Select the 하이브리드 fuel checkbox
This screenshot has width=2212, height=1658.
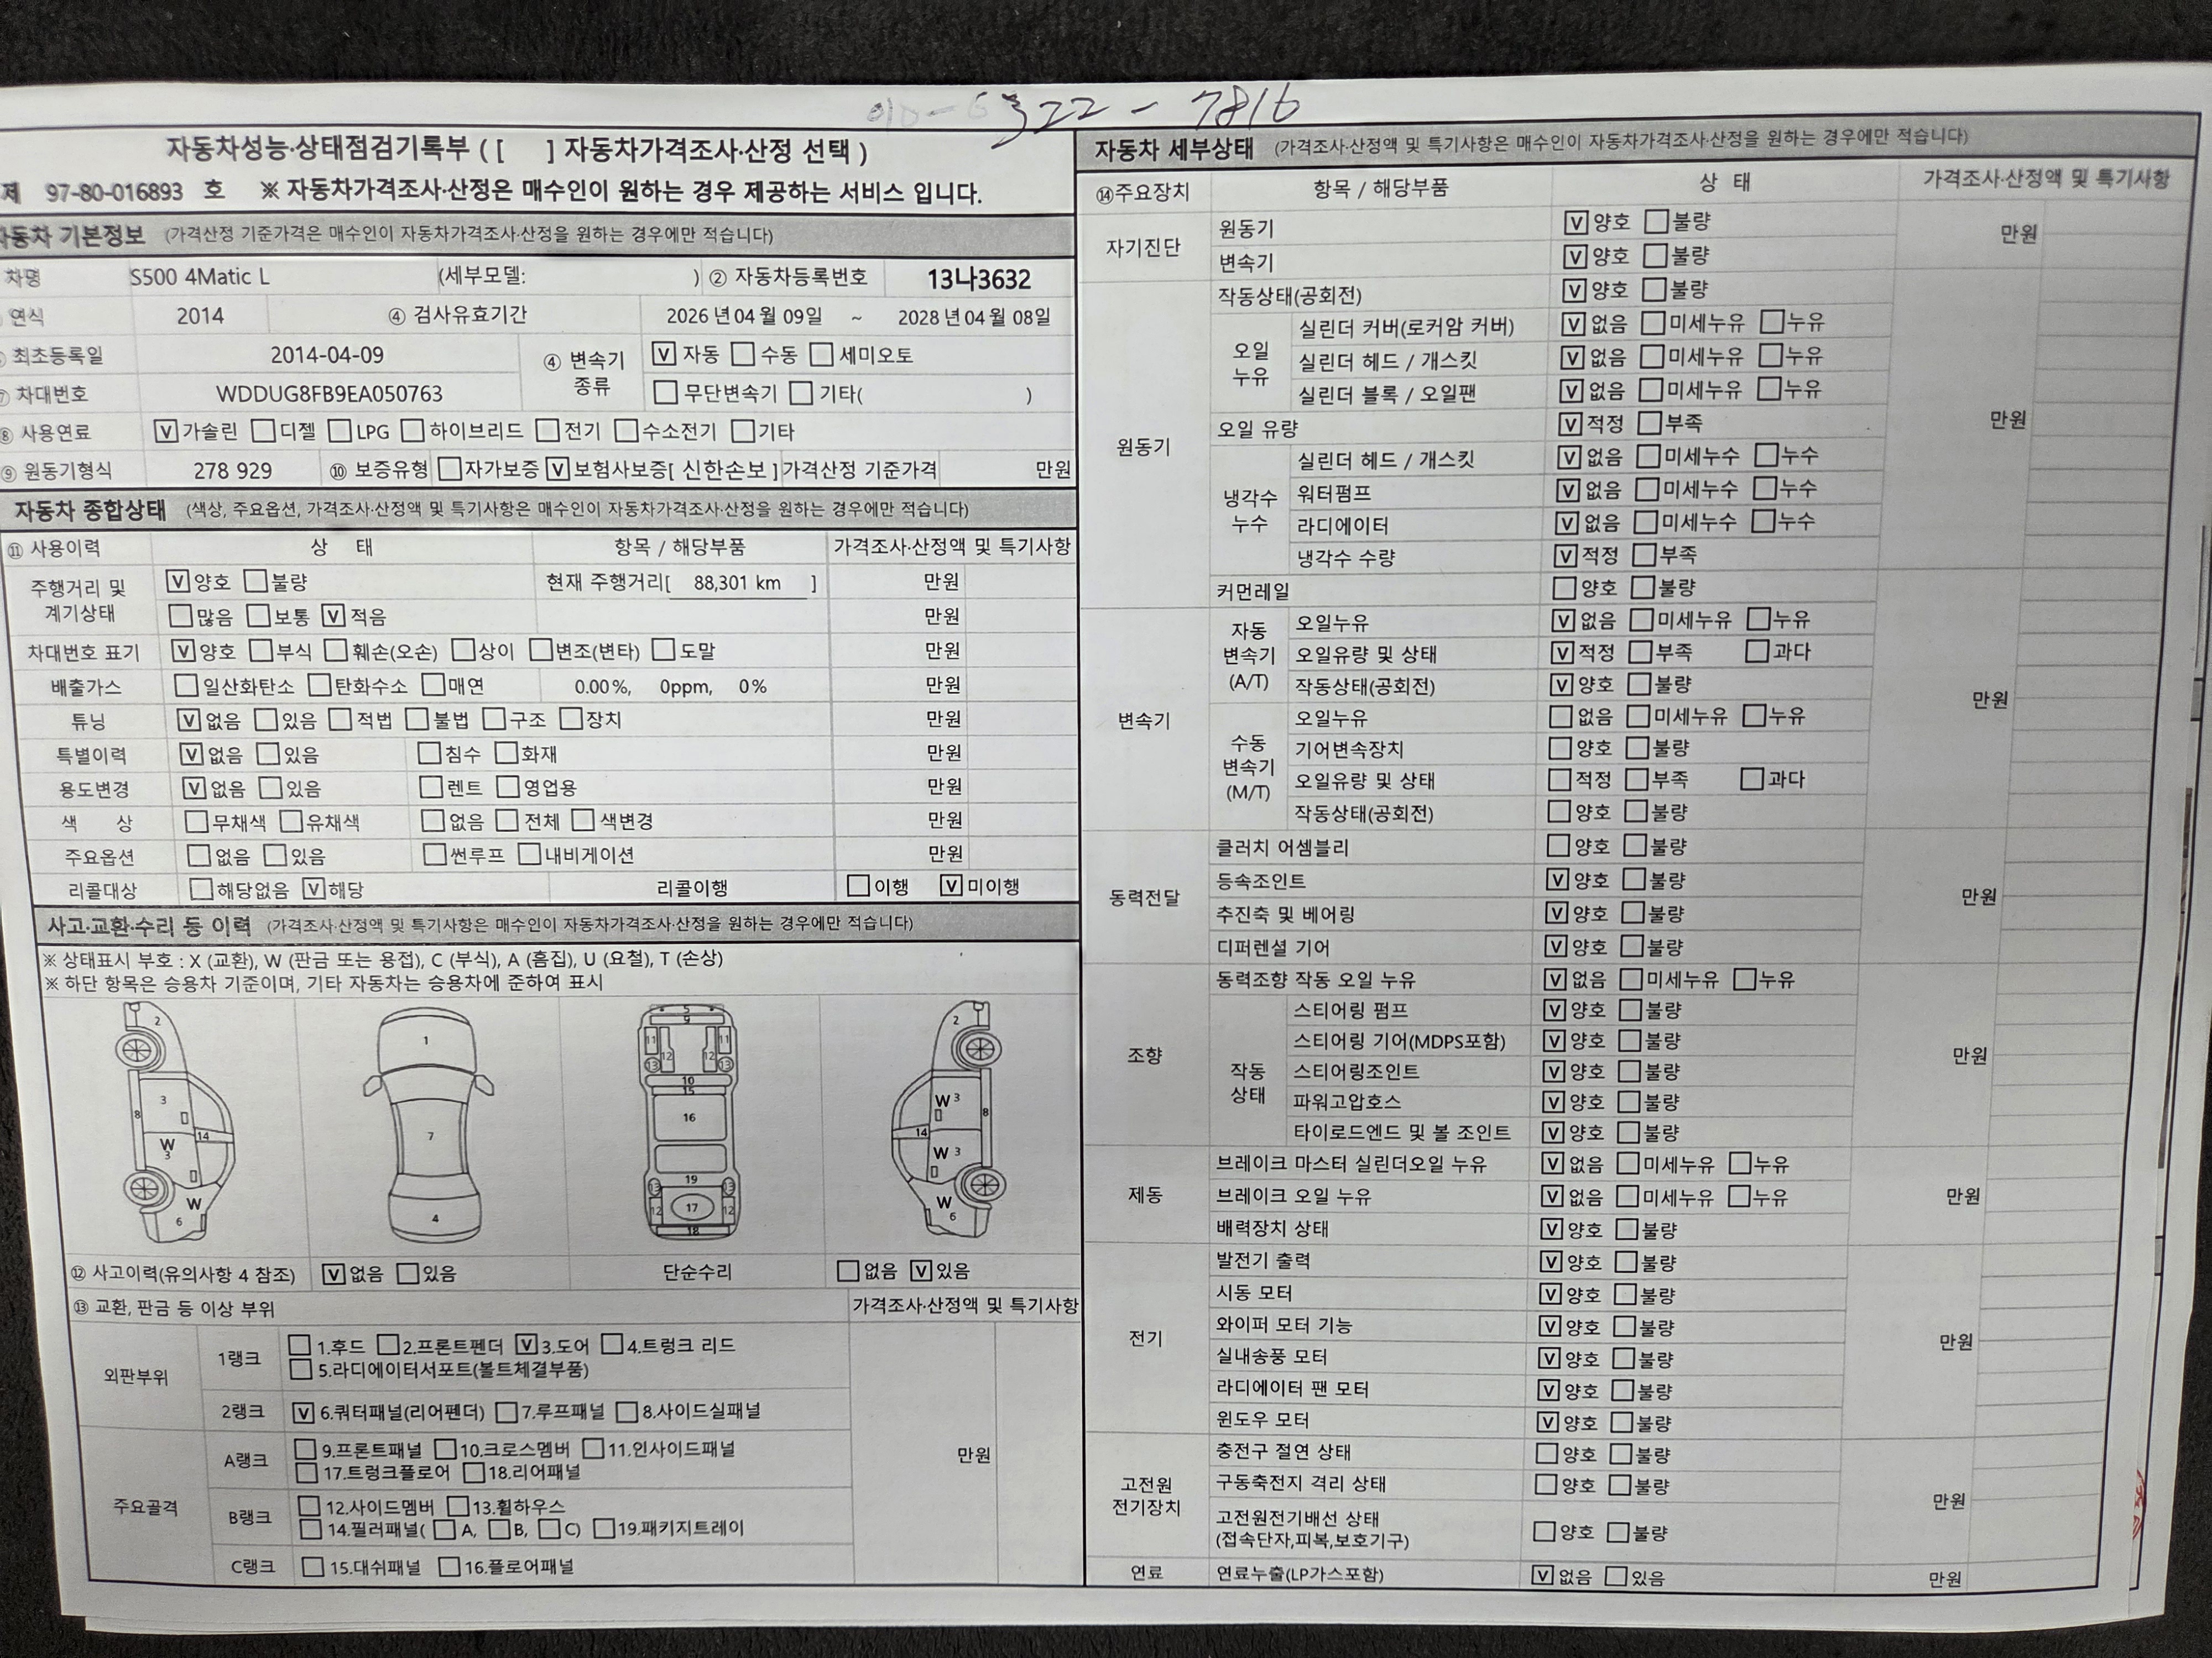pyautogui.click(x=412, y=431)
